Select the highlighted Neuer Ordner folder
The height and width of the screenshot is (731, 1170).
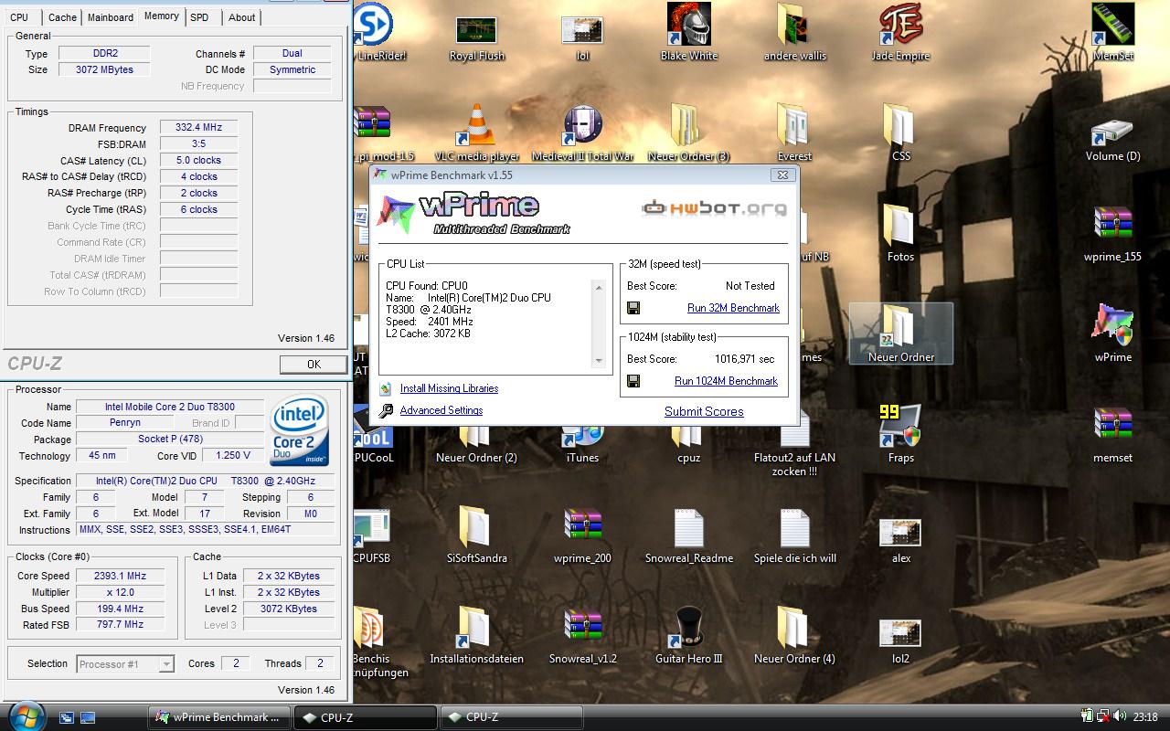click(x=900, y=334)
